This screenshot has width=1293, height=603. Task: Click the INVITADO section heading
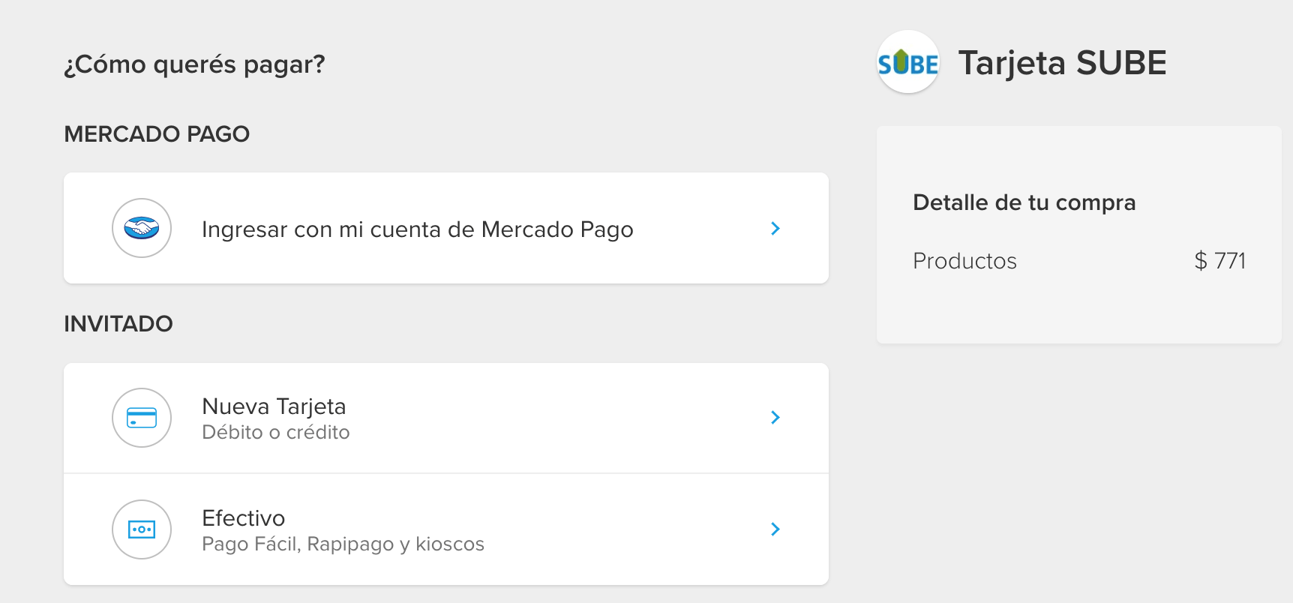point(118,324)
